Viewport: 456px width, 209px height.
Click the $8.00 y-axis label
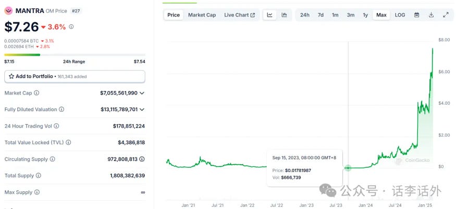click(444, 40)
